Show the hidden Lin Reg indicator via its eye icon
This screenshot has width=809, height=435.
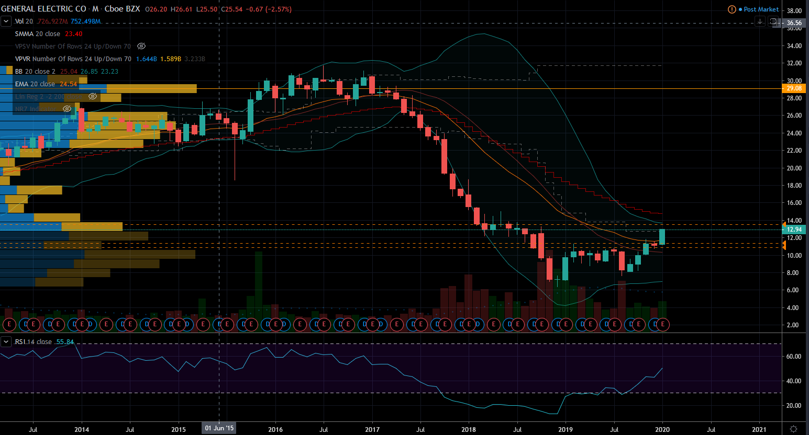(93, 97)
